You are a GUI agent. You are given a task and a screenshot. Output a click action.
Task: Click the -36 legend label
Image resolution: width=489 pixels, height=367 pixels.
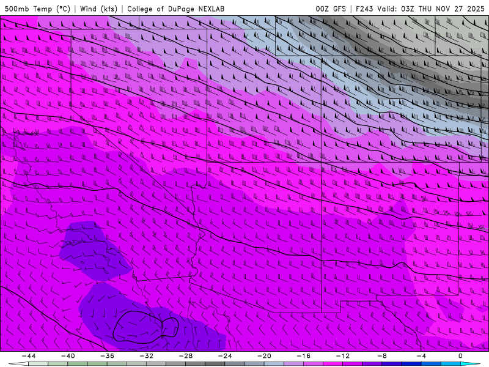pos(107,356)
